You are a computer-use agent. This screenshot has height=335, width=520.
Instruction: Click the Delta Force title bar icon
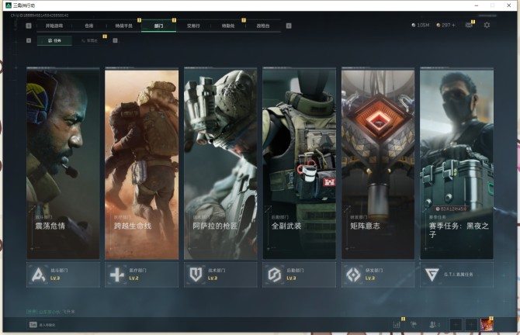pos(9,5)
